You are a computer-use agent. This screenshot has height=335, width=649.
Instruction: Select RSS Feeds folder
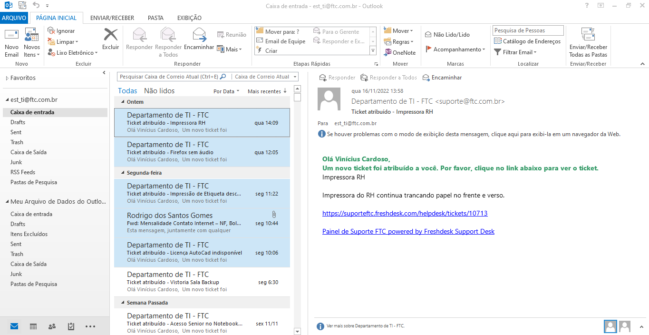click(x=23, y=172)
